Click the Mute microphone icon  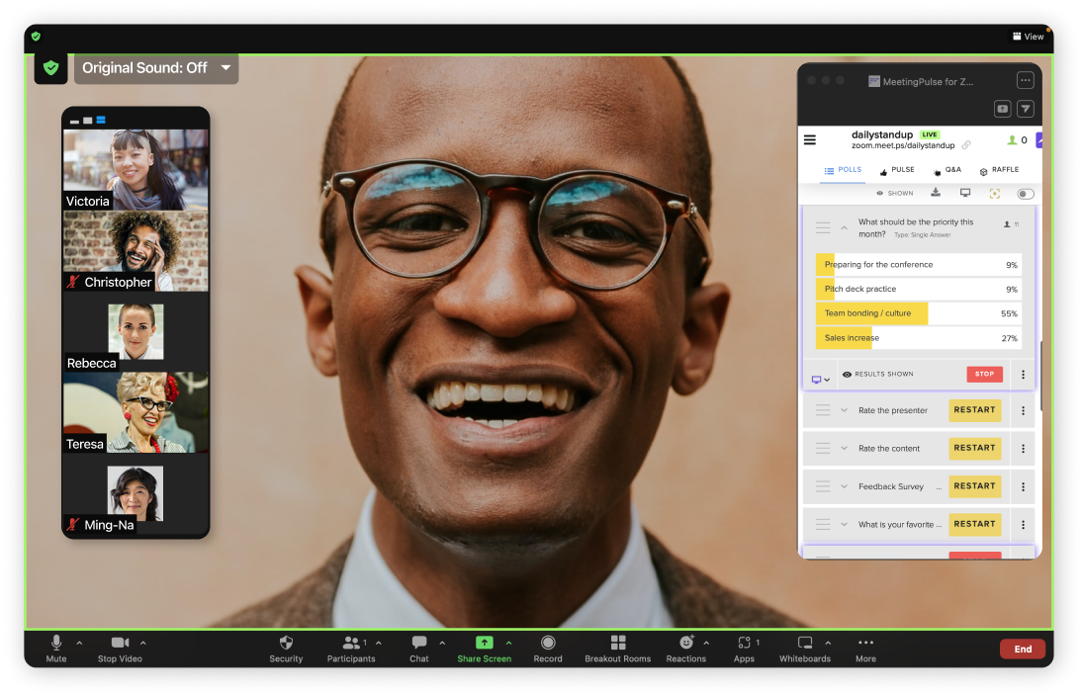(x=56, y=642)
